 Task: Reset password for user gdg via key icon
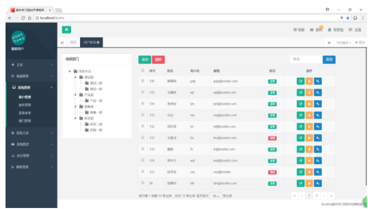click(x=318, y=81)
